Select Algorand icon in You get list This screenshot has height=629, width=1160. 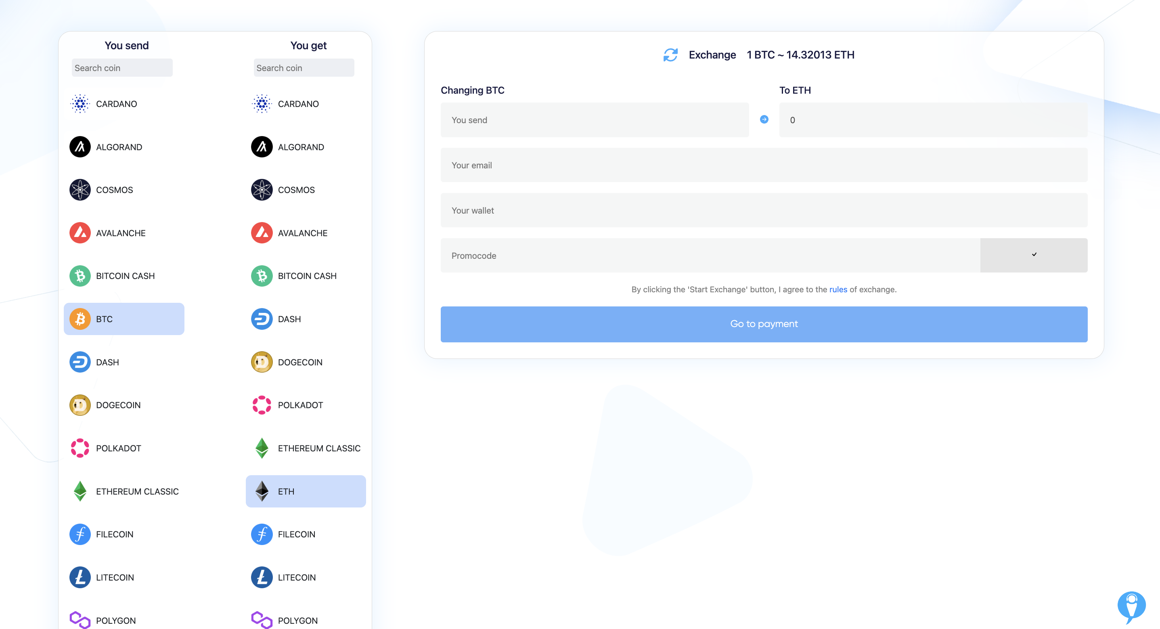262,147
